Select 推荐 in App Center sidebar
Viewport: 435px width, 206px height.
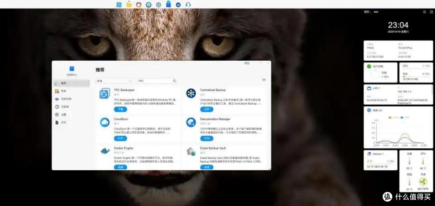point(72,83)
